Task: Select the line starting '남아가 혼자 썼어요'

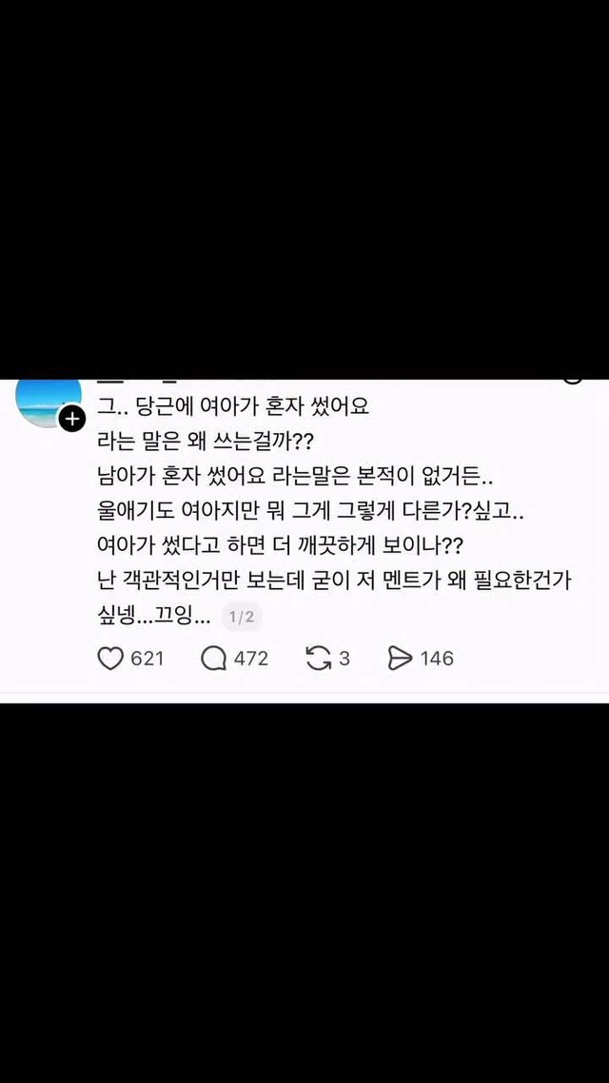Action: 295,477
